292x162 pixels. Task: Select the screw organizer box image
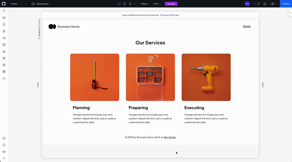[150, 77]
